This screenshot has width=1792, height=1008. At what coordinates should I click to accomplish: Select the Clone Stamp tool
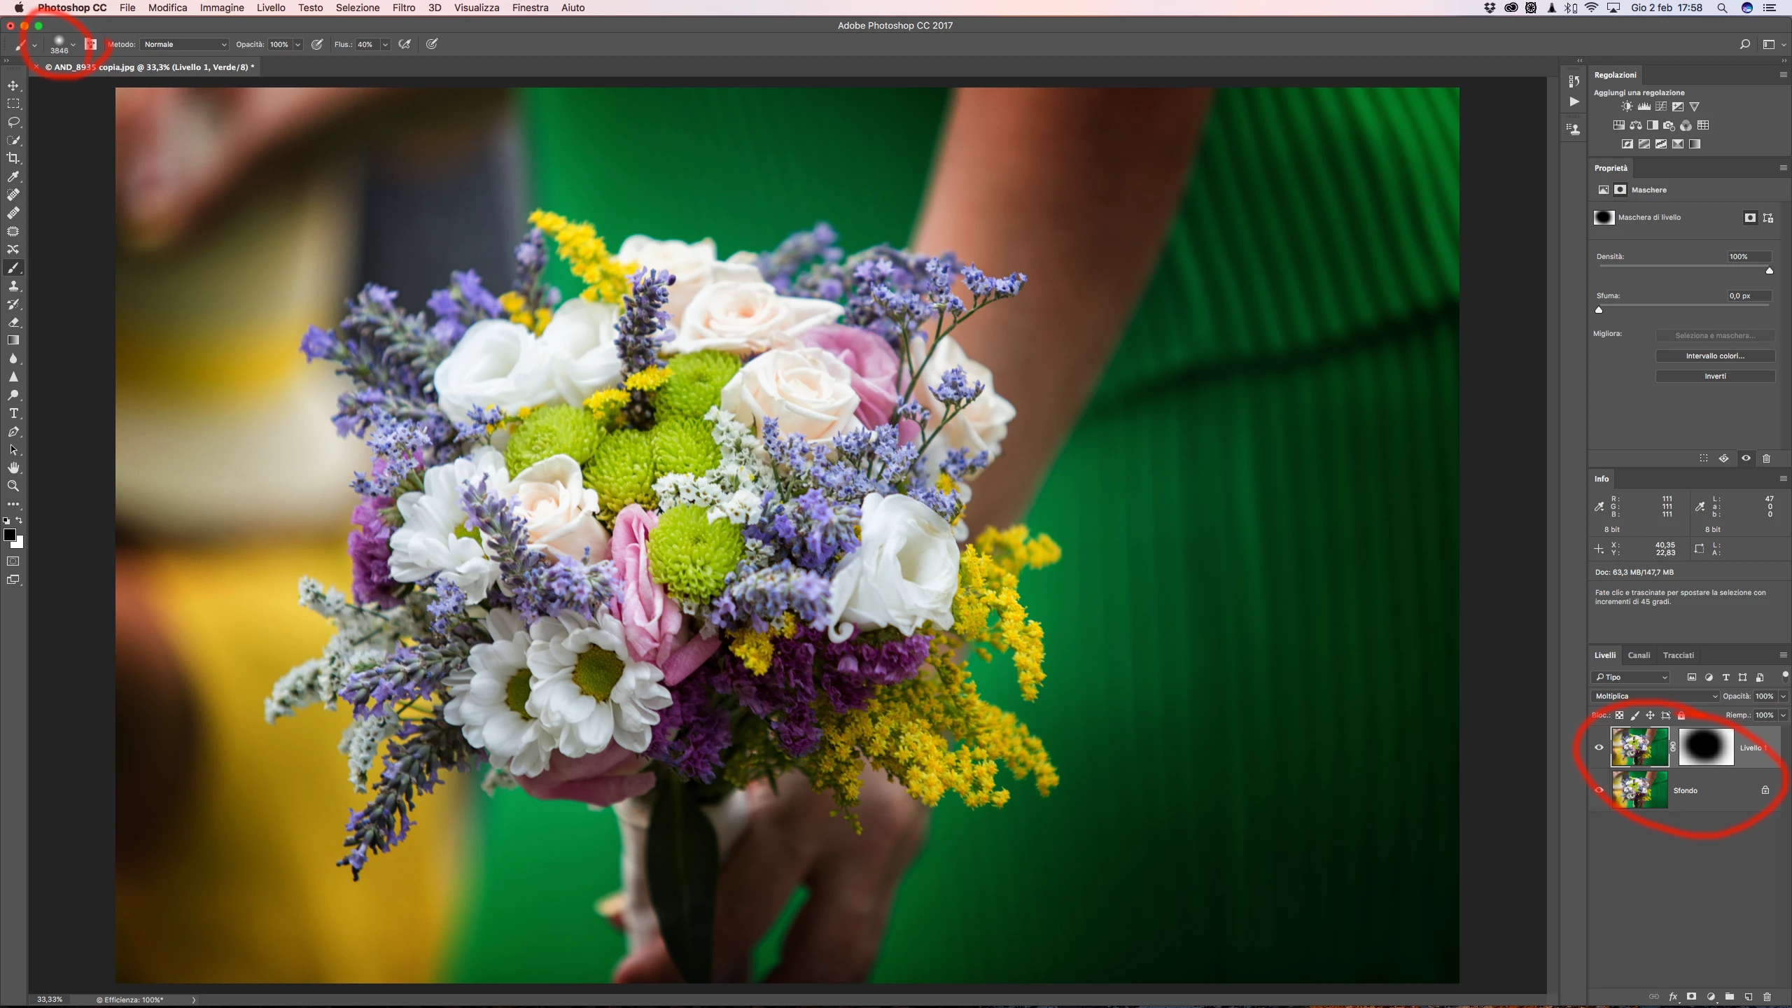pyautogui.click(x=13, y=286)
